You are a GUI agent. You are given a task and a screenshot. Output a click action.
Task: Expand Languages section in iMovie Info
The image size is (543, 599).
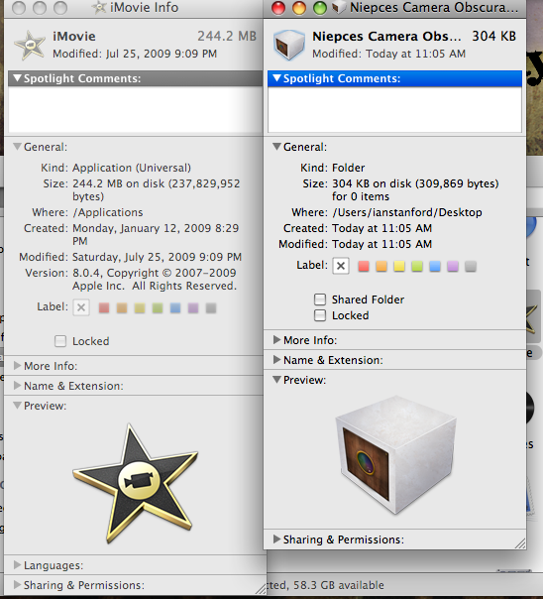17,565
